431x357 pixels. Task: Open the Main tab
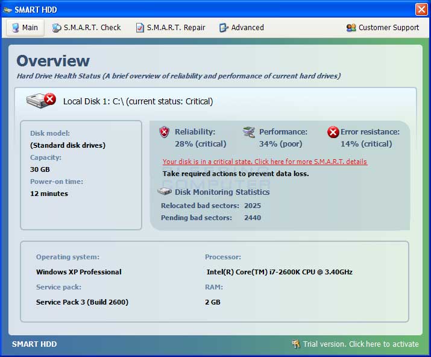pos(25,28)
